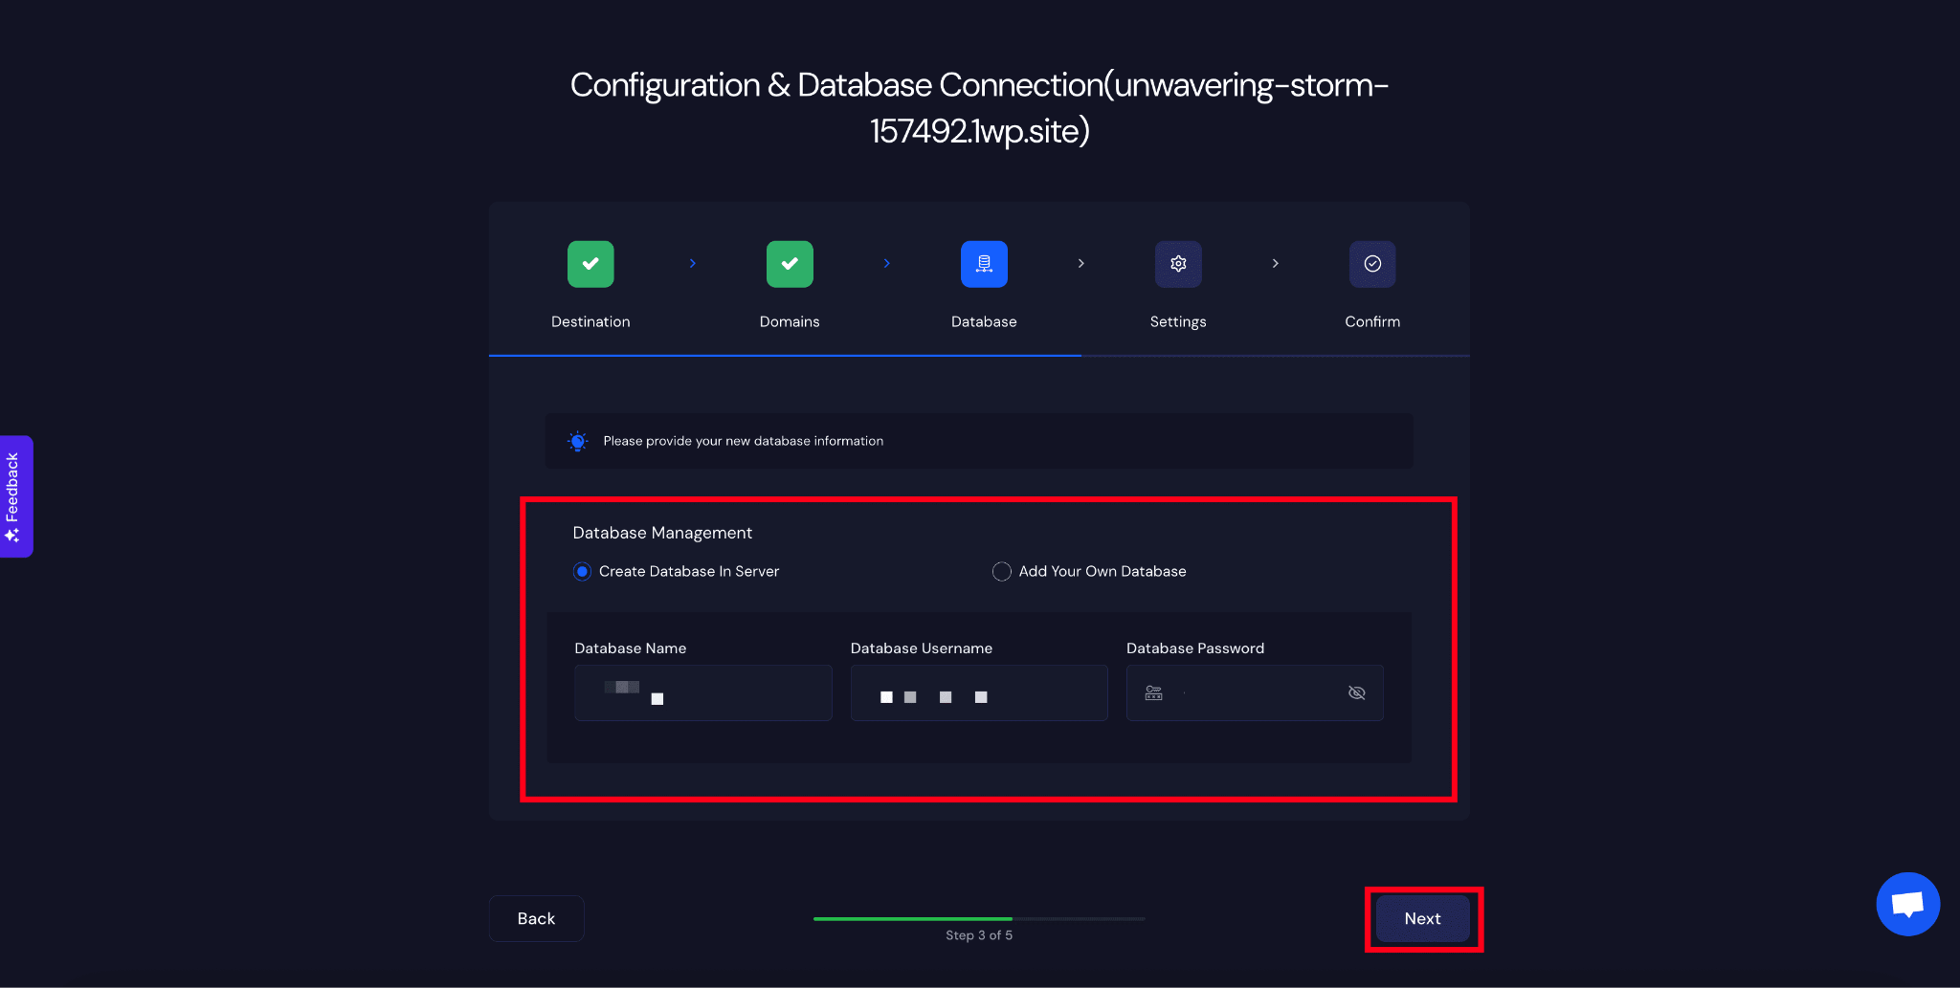Choose Add Your Own Database option
Viewport: 1960px width, 988px height.
coord(1002,572)
